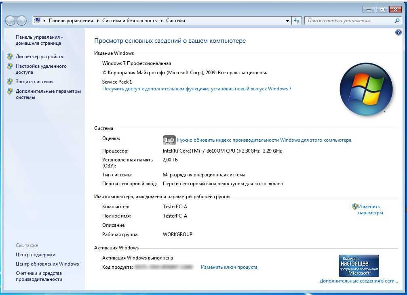Open Счетчики и средства производительности link

click(x=39, y=276)
